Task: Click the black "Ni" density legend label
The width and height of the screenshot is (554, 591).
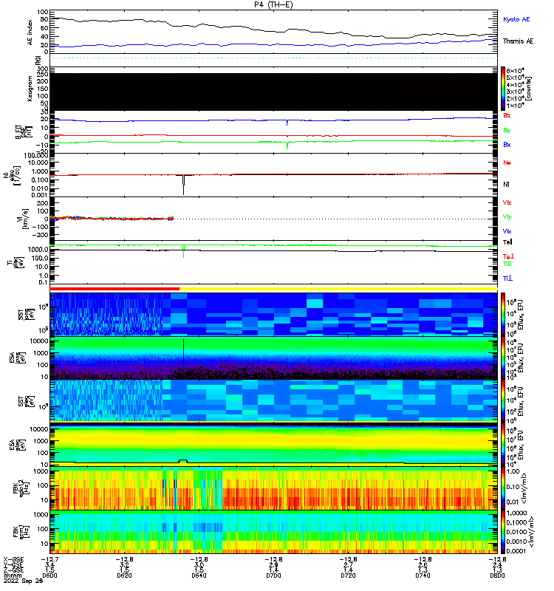Action: (x=506, y=184)
